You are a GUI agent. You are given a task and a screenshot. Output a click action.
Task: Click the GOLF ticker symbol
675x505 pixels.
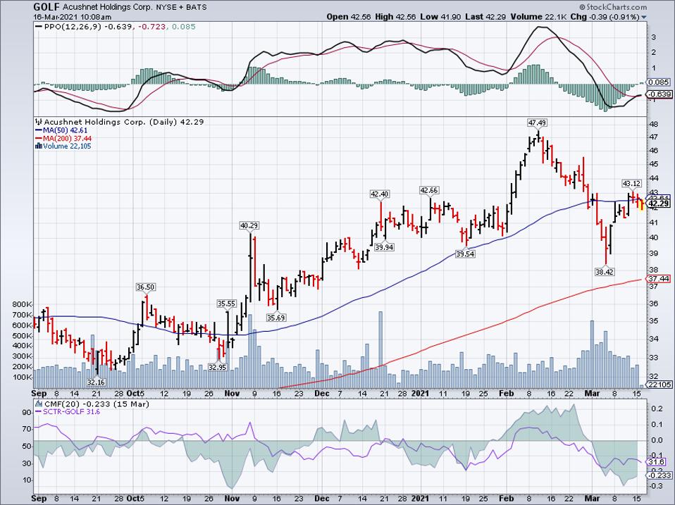47,7
